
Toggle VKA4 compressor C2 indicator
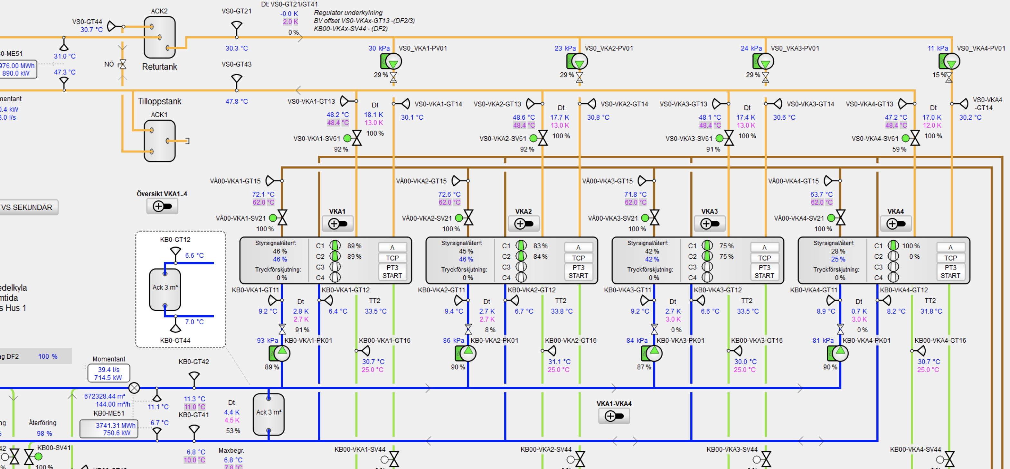893,256
